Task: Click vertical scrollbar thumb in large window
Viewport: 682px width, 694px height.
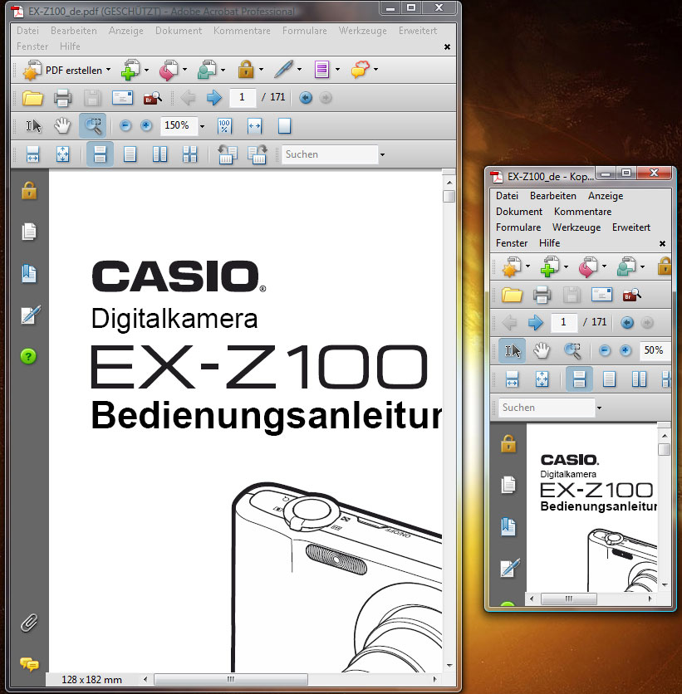Action: point(449,196)
